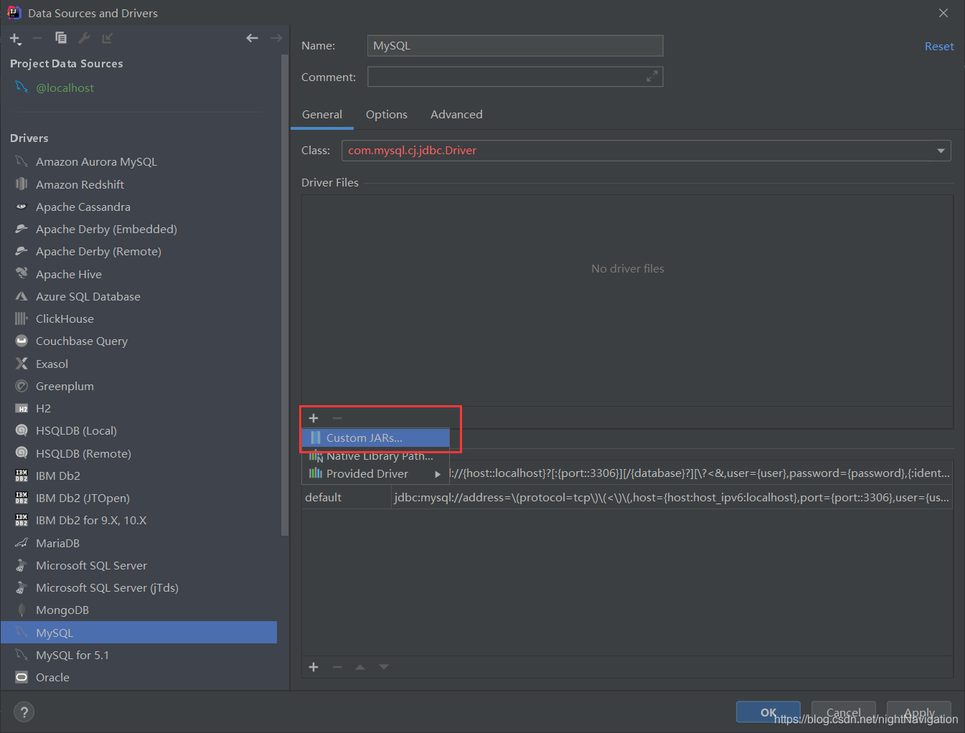This screenshot has width=965, height=733.
Task: Open driver settings wrench icon
Action: pos(84,38)
